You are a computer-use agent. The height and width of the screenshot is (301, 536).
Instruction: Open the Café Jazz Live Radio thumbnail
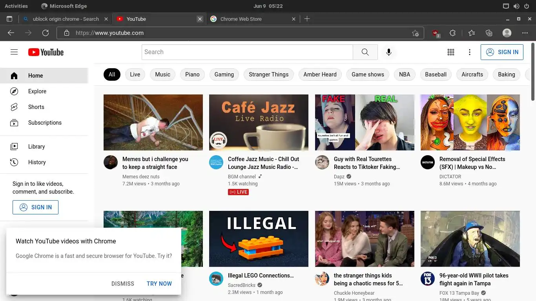click(259, 122)
